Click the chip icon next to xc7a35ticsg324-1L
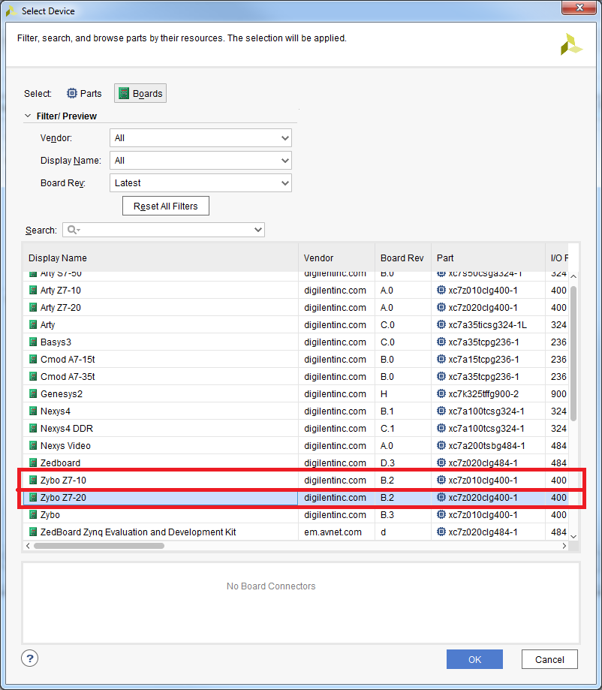The width and height of the screenshot is (602, 690). (441, 325)
